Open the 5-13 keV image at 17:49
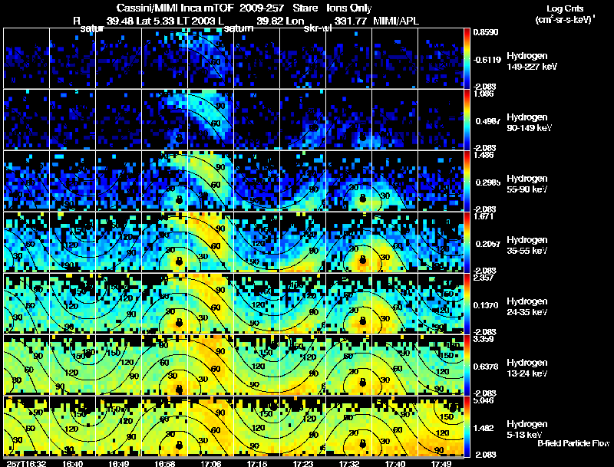The width and height of the screenshot is (614, 467). pyautogui.click(x=441, y=426)
